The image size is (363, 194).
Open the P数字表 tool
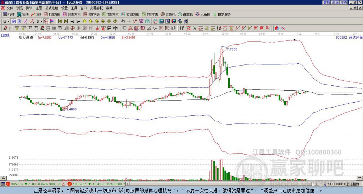tap(92, 14)
